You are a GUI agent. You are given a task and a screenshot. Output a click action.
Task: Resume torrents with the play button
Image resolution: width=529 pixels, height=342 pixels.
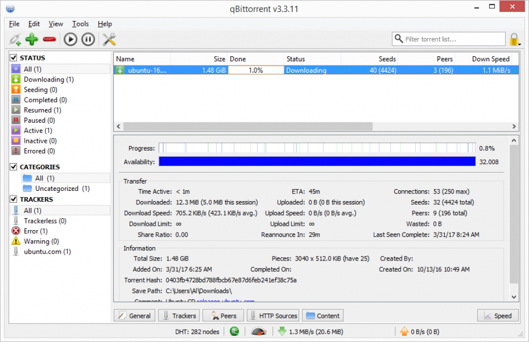(70, 39)
